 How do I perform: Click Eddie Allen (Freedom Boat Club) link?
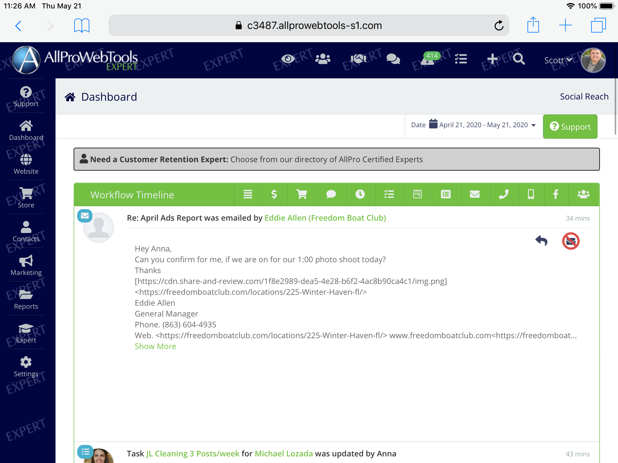[325, 218]
